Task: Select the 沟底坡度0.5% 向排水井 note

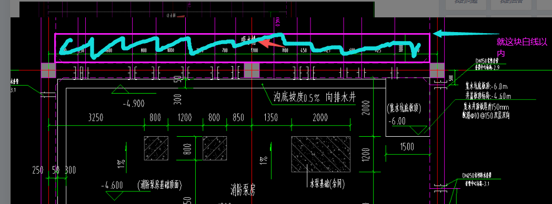Action: coord(314,97)
